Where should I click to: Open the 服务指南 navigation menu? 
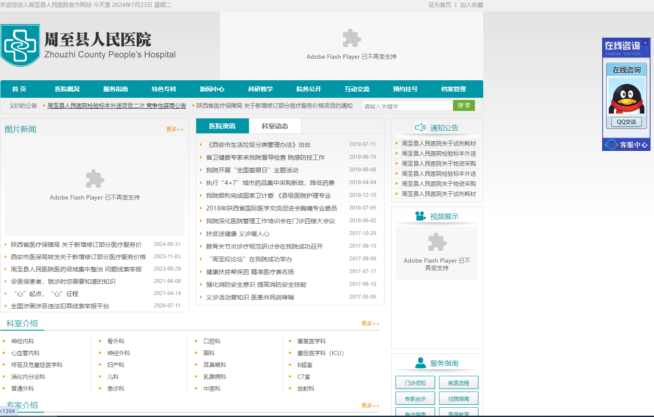click(x=116, y=89)
